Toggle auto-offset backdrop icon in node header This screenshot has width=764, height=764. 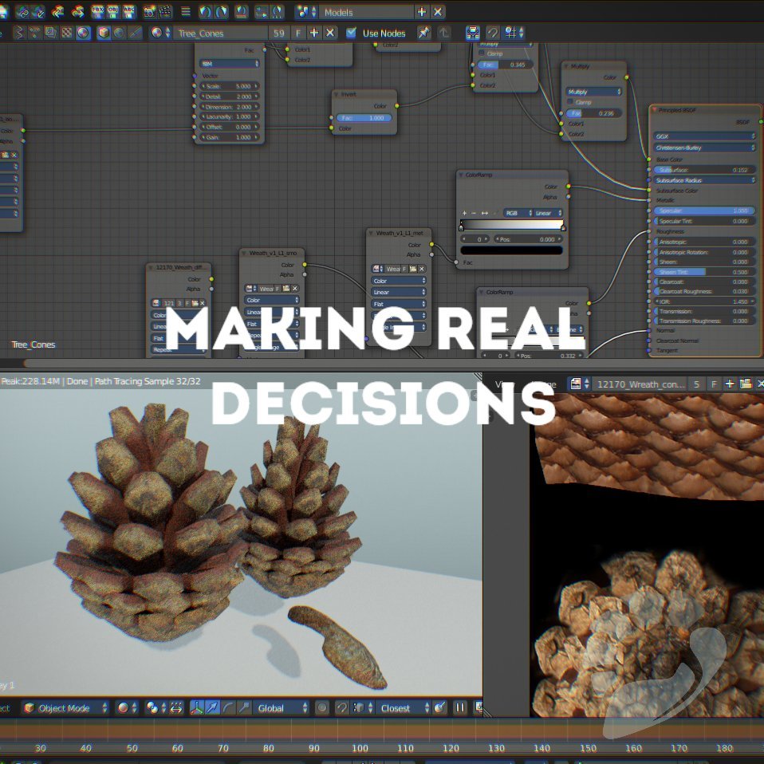point(473,33)
